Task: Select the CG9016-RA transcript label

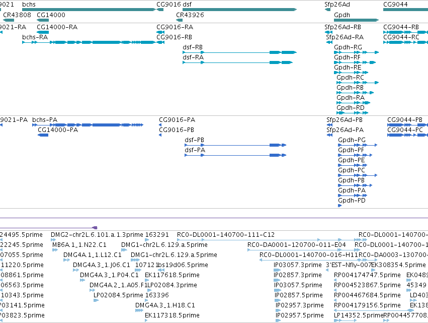Action: 175,27
